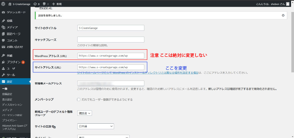294x138 pixels.
Task: Open the 日本語 site language dropdown
Action: tap(96, 126)
